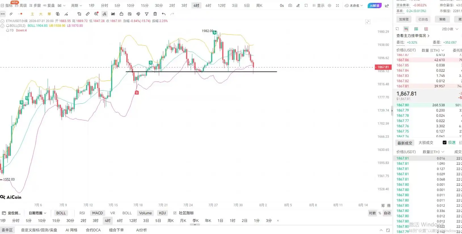Take a chart snapshot with the camera icon
Image resolution: width=462 pixels, height=234 pixels.
point(290,6)
